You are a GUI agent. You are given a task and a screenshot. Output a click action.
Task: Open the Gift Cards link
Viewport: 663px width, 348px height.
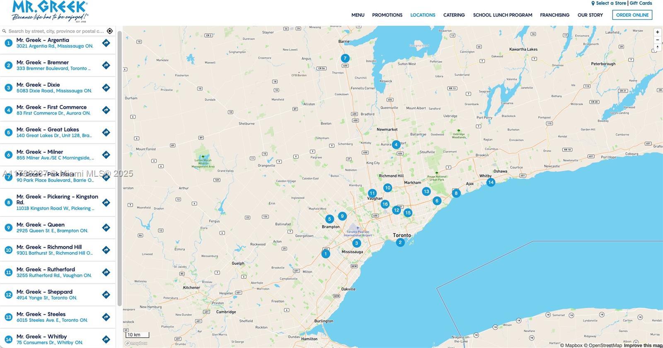(x=641, y=3)
